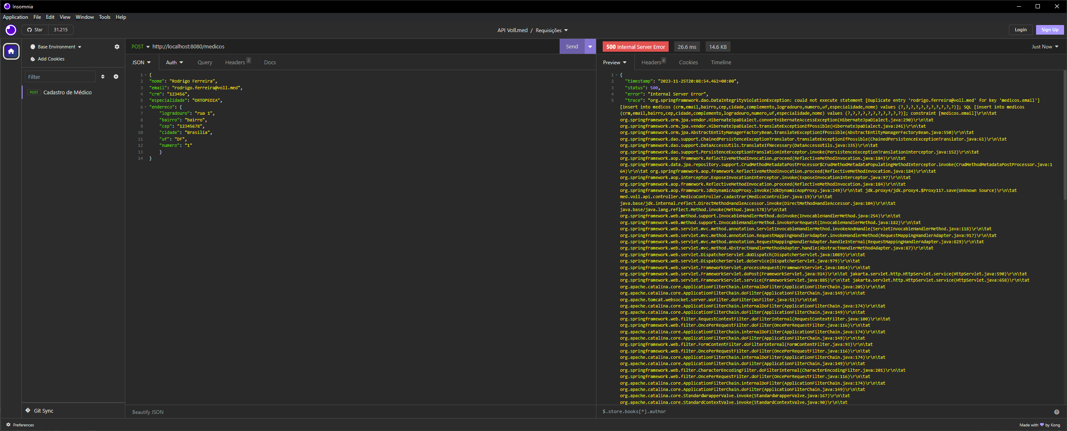Image resolution: width=1067 pixels, height=431 pixels.
Task: Expand the Base Environment dropdown
Action: click(x=56, y=47)
